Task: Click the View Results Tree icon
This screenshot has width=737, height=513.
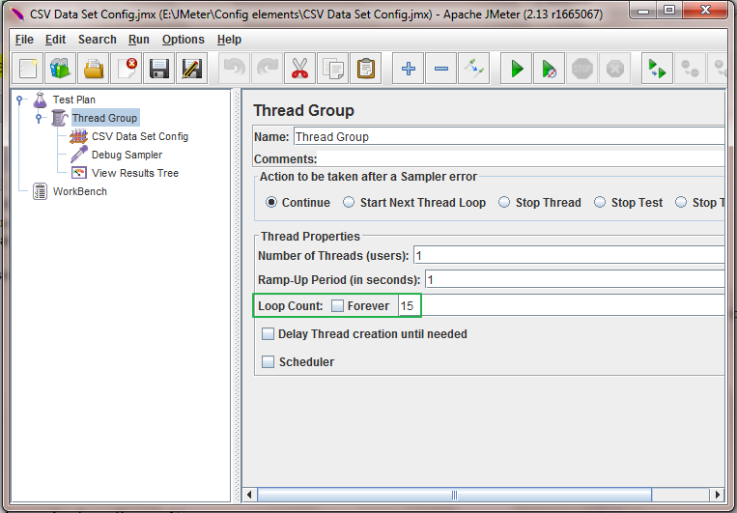Action: (x=79, y=173)
